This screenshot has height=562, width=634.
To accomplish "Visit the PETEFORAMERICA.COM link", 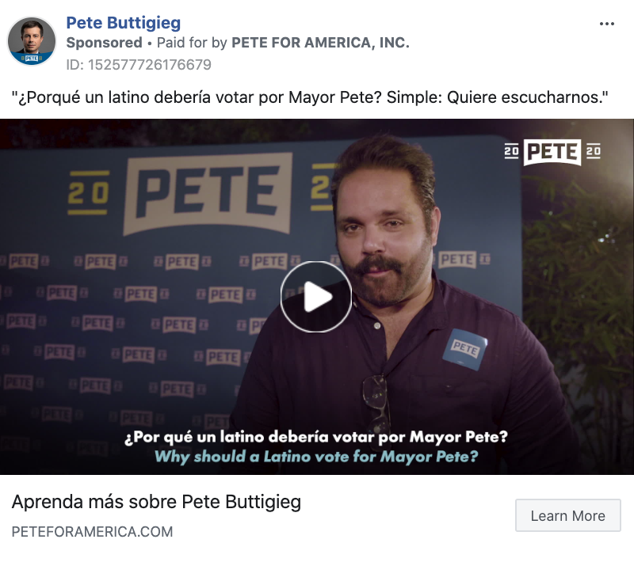I will [92, 532].
